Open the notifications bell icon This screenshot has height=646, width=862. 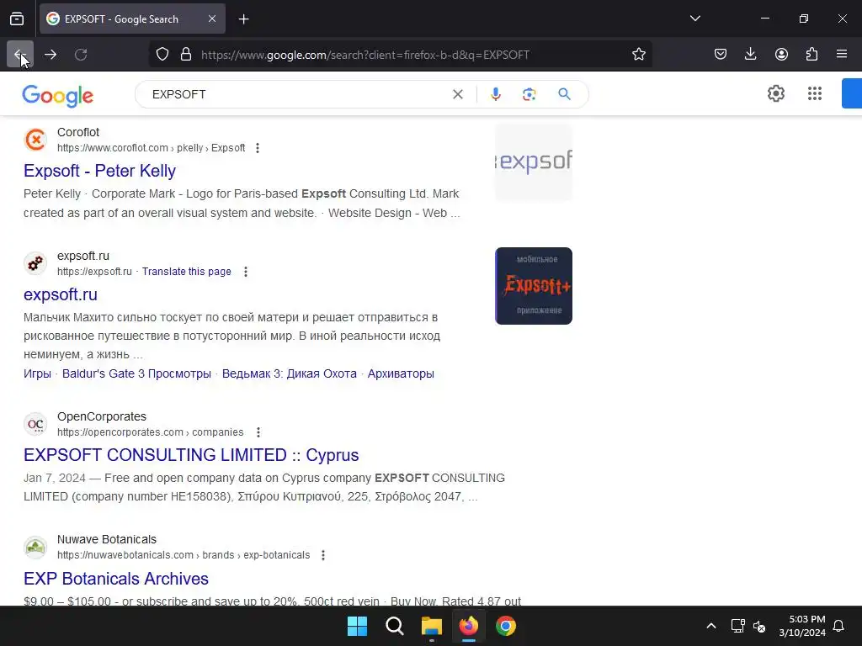[839, 626]
